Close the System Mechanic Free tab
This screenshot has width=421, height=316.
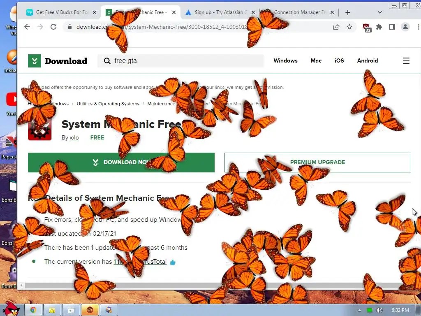(174, 12)
